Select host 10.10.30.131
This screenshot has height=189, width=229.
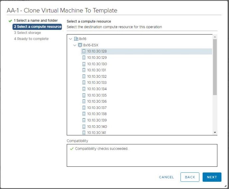[97, 70]
